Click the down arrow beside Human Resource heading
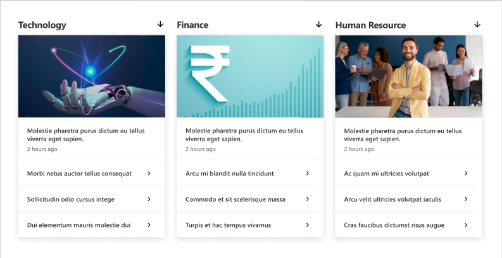 [x=477, y=25]
